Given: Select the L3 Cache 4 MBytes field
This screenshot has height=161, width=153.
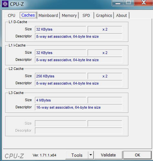Looking at the screenshot, I should 60,100.
